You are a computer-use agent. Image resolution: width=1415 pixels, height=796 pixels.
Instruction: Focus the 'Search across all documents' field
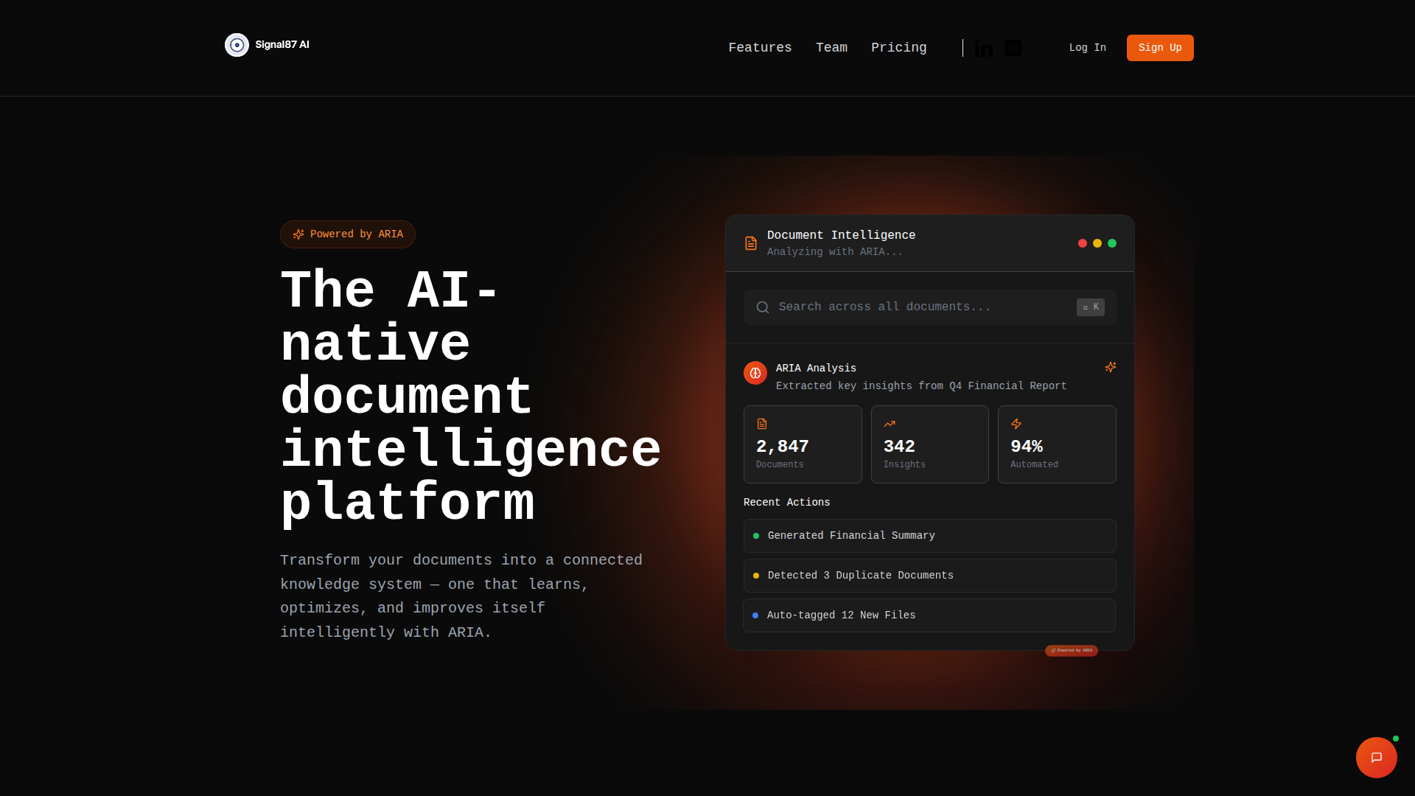pyautogui.click(x=914, y=307)
